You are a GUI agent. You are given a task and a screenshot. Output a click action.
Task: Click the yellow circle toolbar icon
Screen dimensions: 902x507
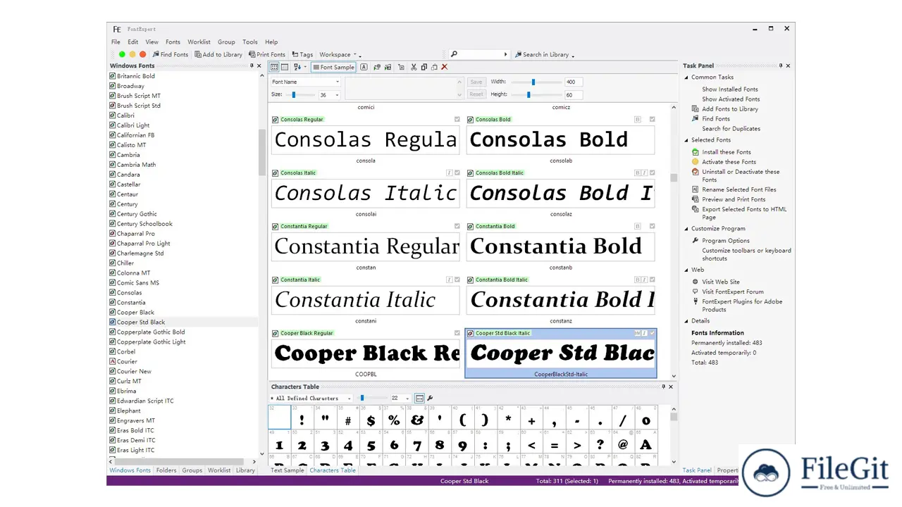pyautogui.click(x=132, y=54)
